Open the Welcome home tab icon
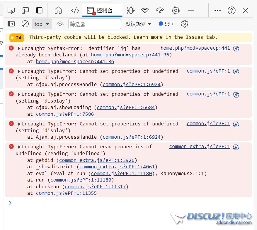The width and height of the screenshot is (257, 230). (x=58, y=11)
